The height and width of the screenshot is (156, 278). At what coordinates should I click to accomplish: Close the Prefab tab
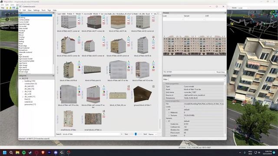73,14
